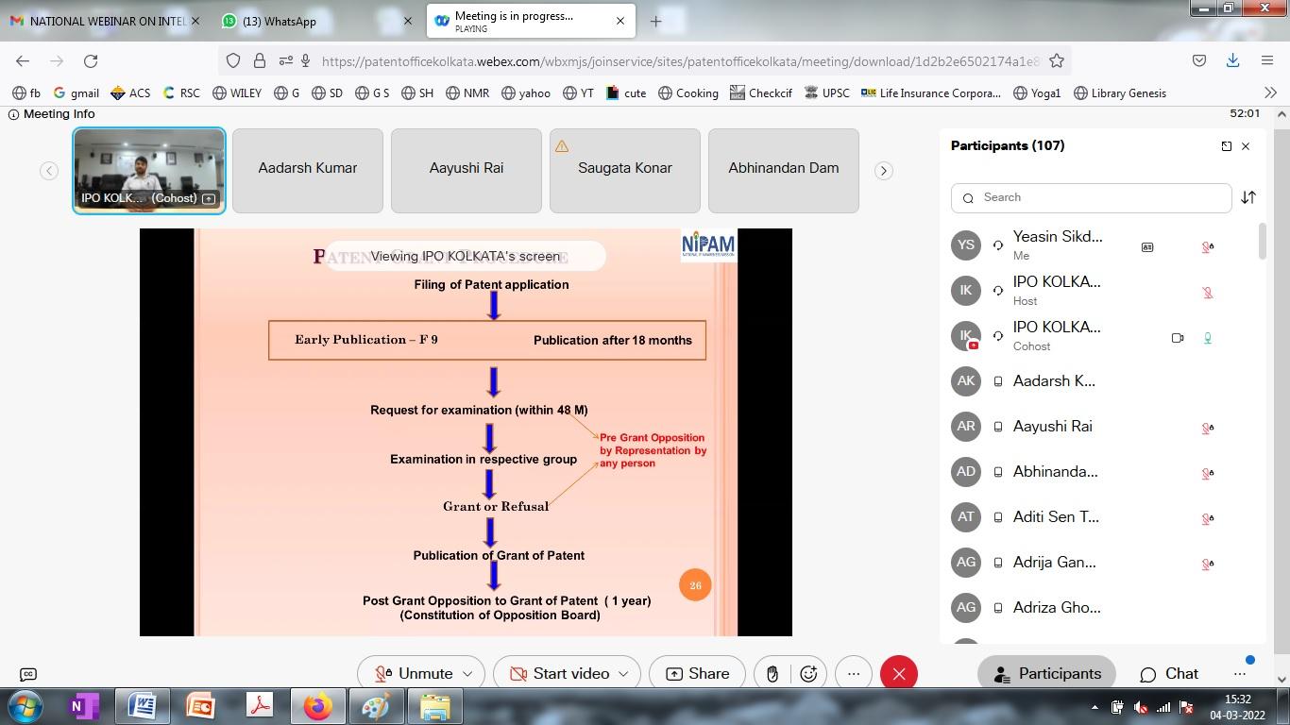The image size is (1290, 725).
Task: Select Meeting is in progress tab
Action: point(532,21)
